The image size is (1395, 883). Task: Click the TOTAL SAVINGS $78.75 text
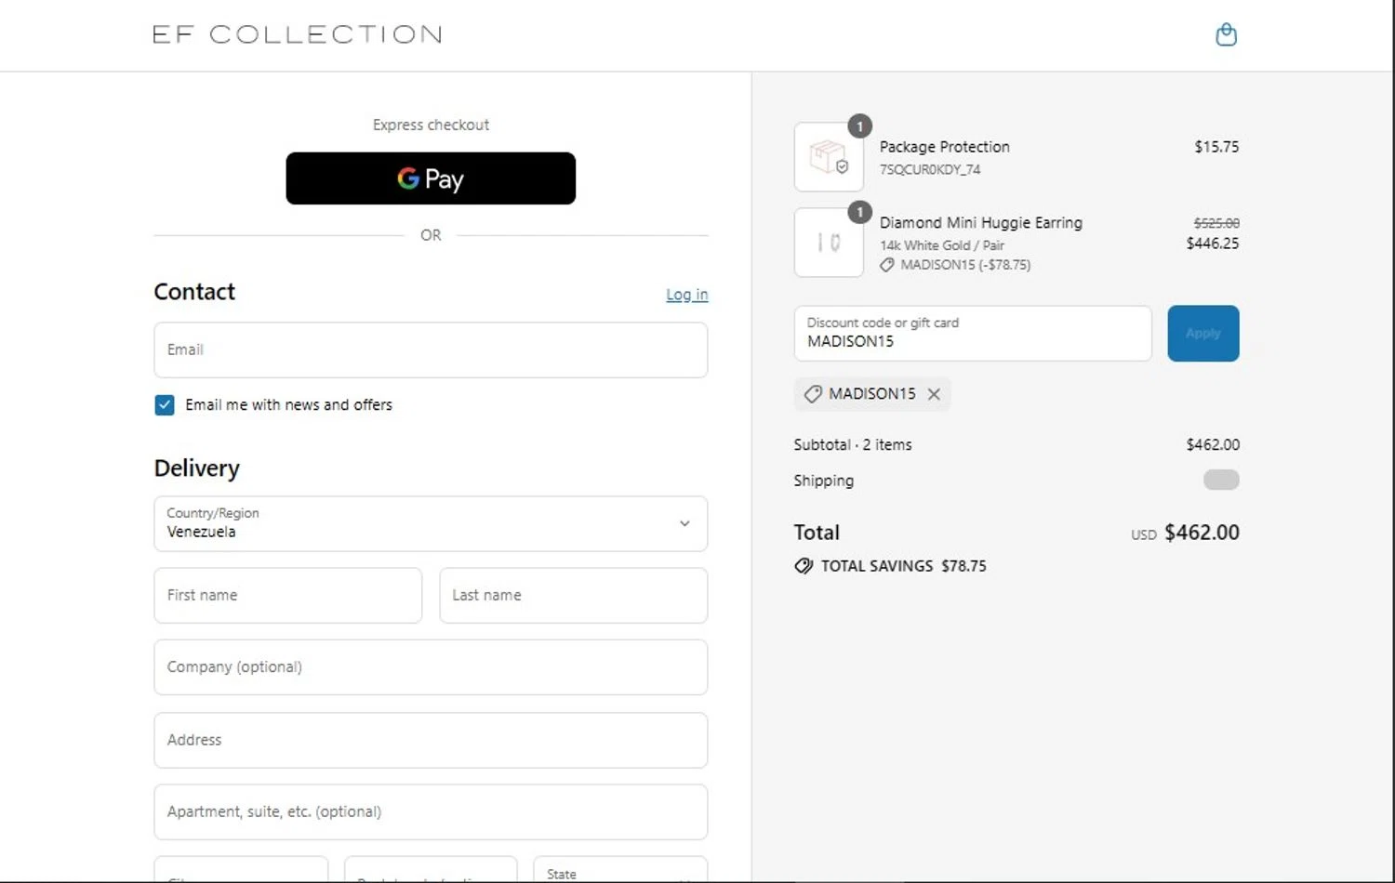coord(904,566)
